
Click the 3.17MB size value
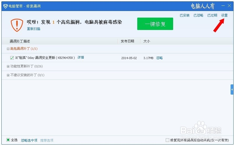coord(148,58)
